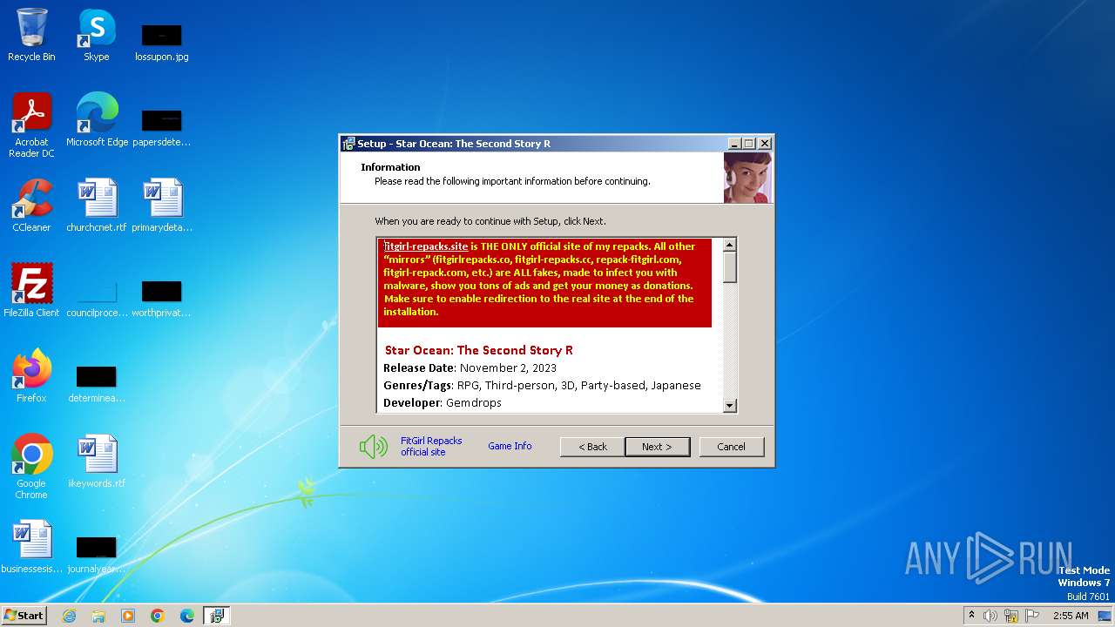Cancel the setup wizard
The width and height of the screenshot is (1115, 627).
click(731, 447)
